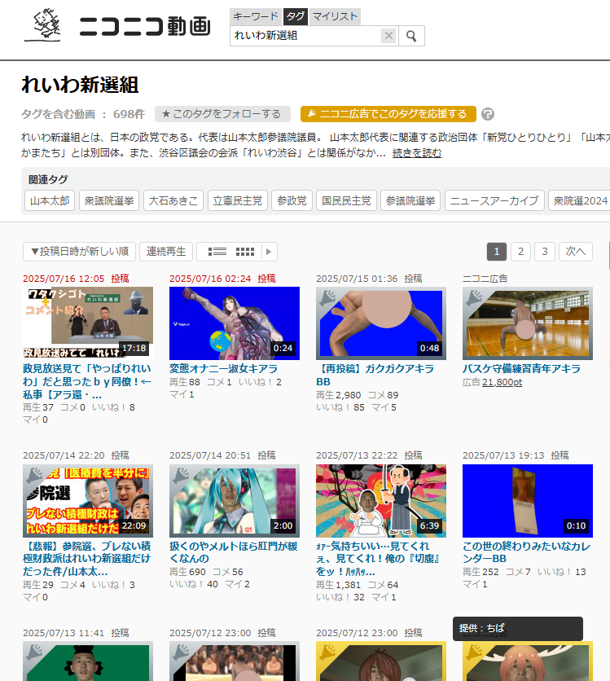
Task: Click the 2025/07/16 12:05 投稿 date label
Action: pos(76,279)
